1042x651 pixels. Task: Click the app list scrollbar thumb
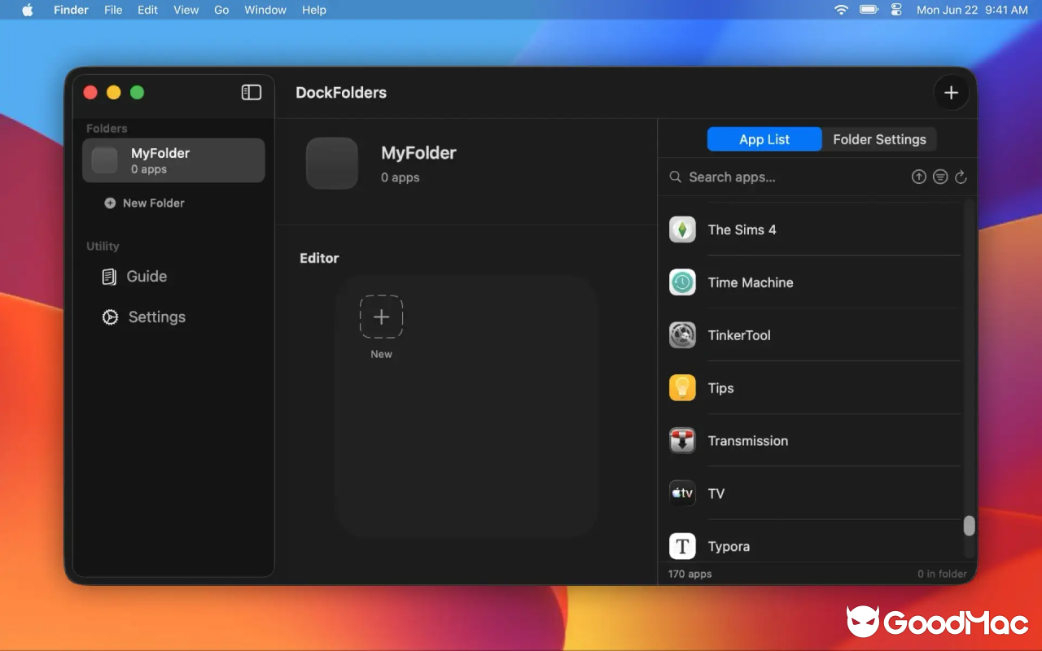(x=969, y=526)
